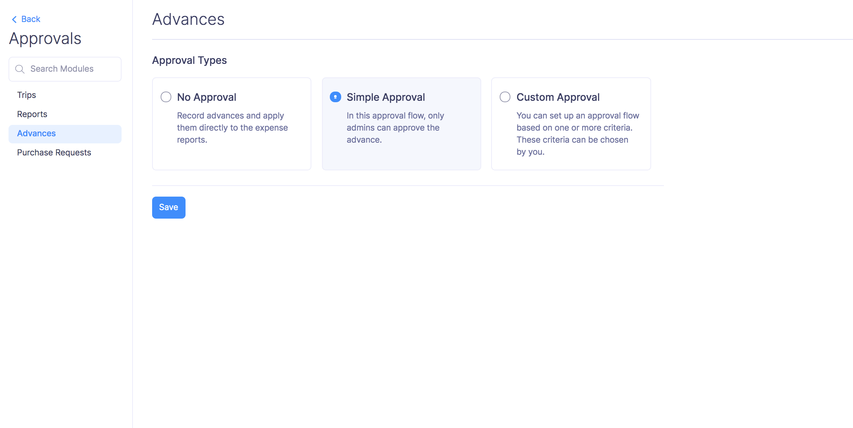The width and height of the screenshot is (853, 428).
Task: Select the Simple Approval radio button
Action: [x=336, y=97]
